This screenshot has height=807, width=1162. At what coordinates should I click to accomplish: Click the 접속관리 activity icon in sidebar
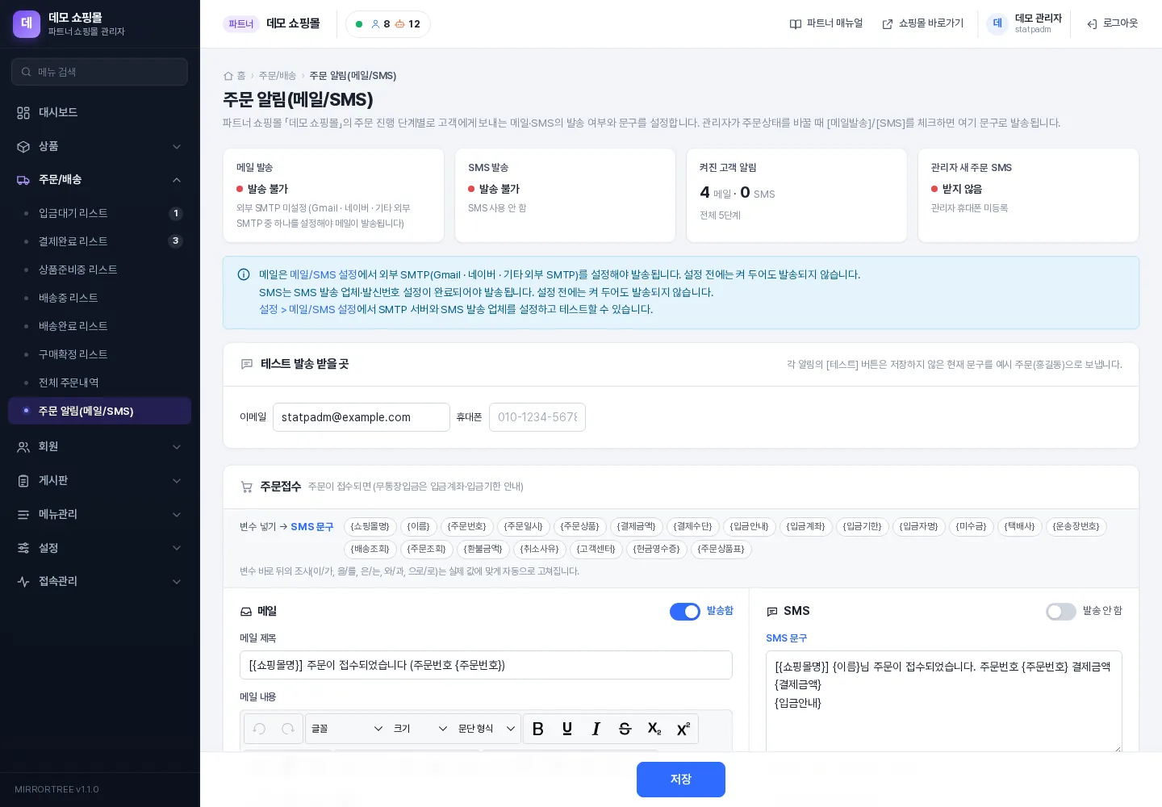23,582
